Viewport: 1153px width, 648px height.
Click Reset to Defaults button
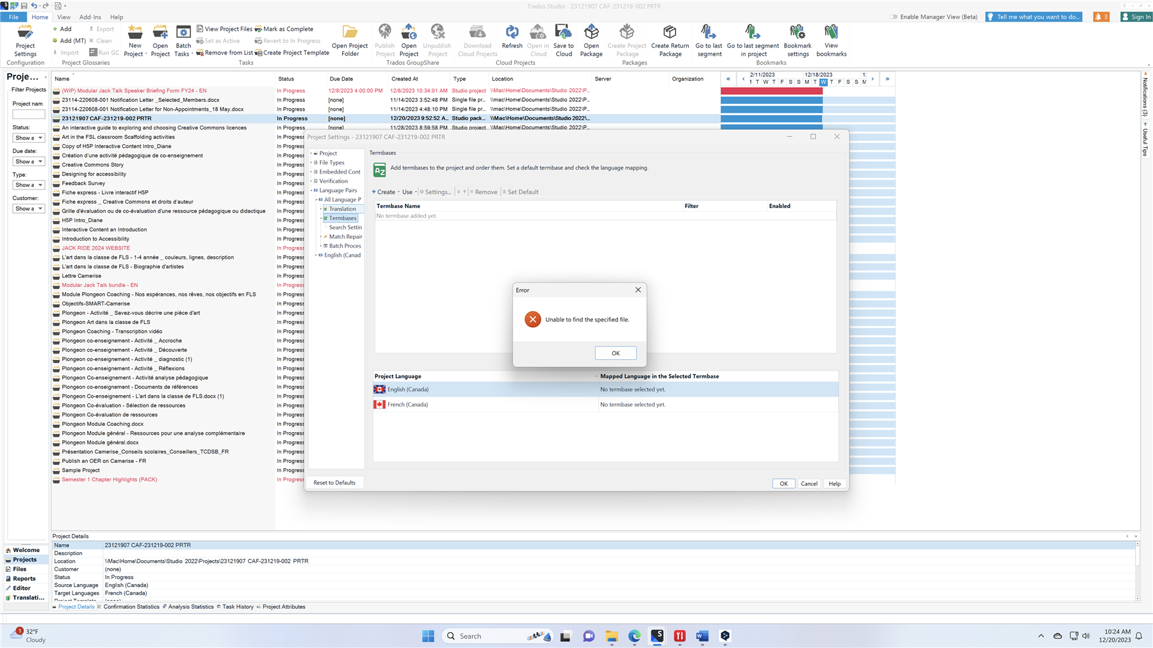pos(334,483)
